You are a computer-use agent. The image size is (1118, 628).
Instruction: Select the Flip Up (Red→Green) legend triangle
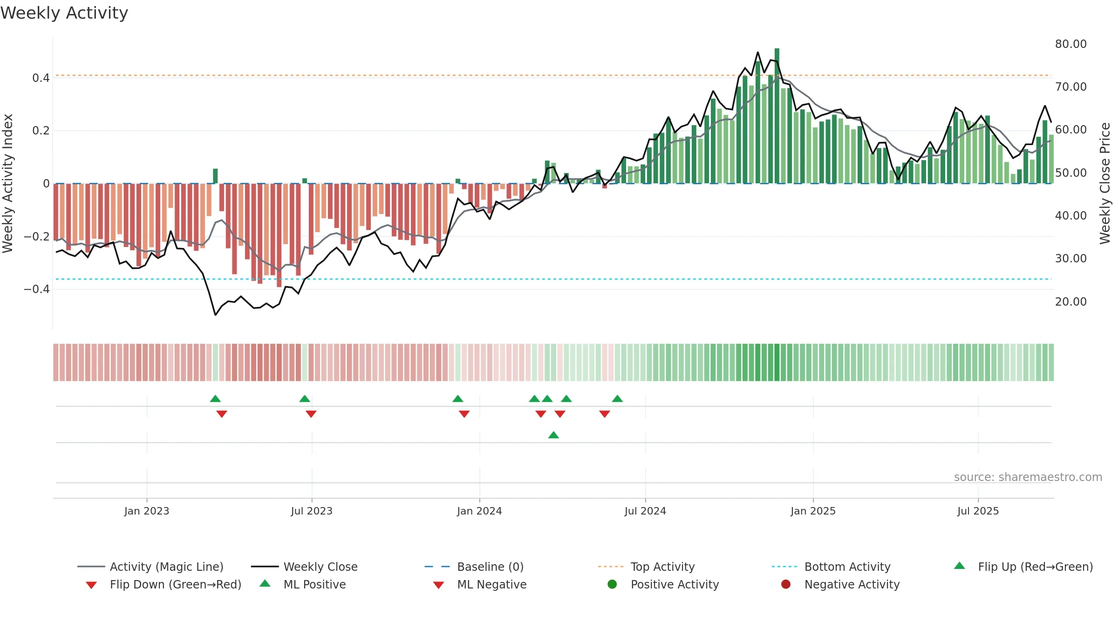click(960, 566)
